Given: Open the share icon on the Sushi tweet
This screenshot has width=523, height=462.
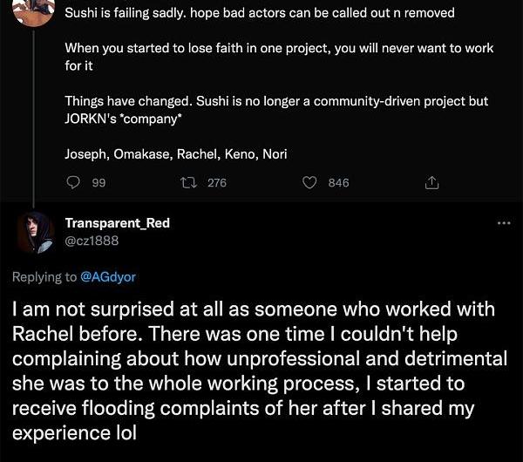Looking at the screenshot, I should click(x=430, y=182).
